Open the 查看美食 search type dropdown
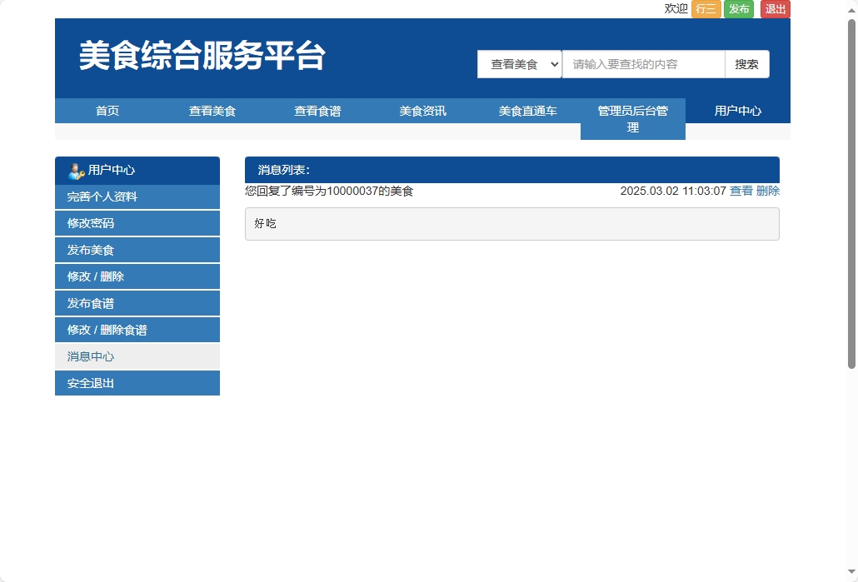Viewport: 858px width, 582px height. click(519, 63)
